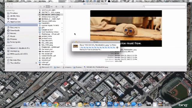The width and height of the screenshot is (192, 108).
Task: Open Pictures in the sidebar
Action: [x=13, y=39]
